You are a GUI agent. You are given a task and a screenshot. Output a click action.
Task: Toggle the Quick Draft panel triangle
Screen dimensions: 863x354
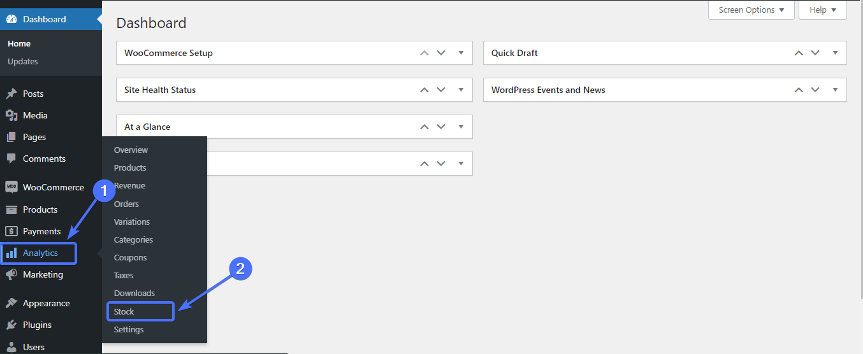click(x=835, y=53)
